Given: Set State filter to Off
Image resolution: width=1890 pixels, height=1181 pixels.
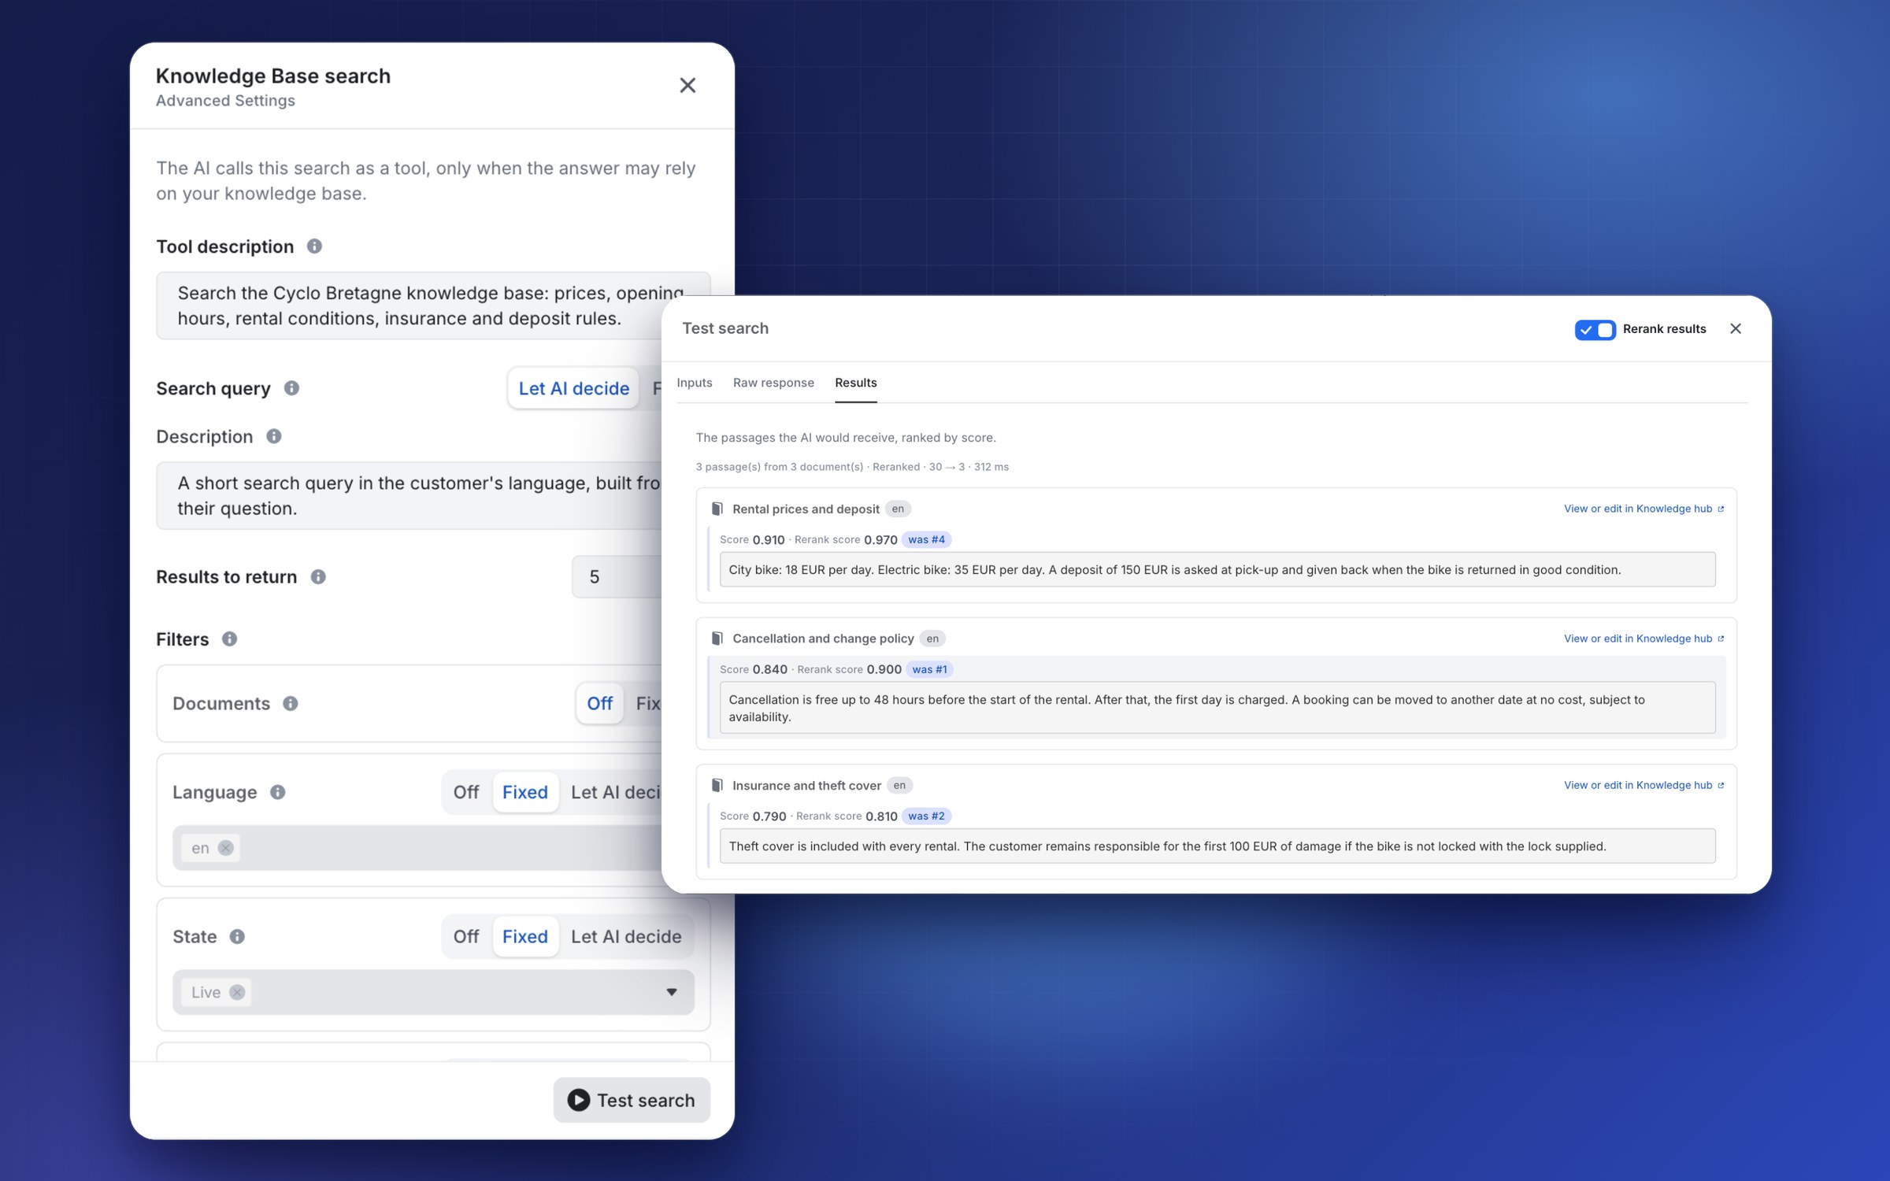Looking at the screenshot, I should [x=466, y=937].
